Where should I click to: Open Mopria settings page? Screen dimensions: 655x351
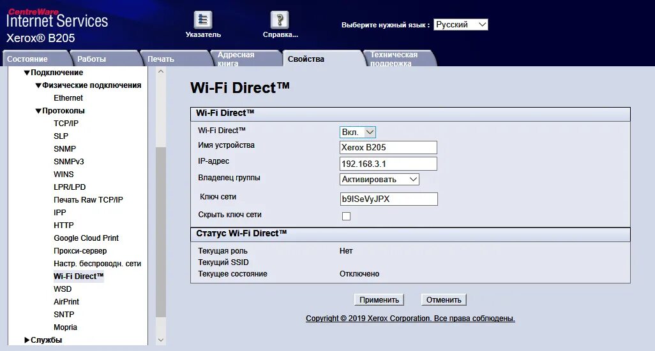(x=65, y=327)
